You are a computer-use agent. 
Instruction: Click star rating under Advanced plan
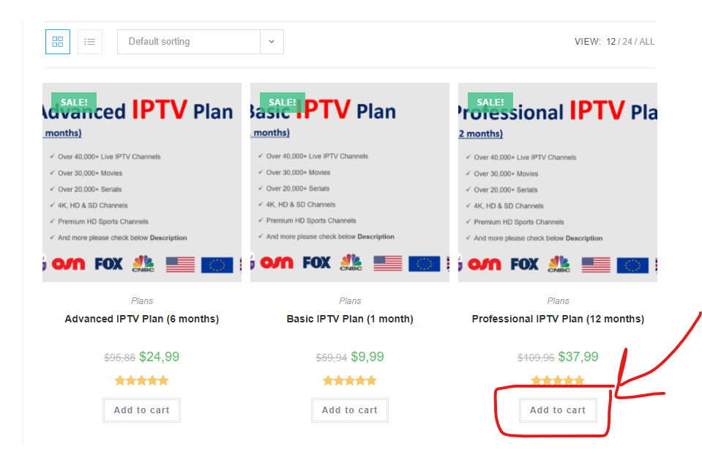click(x=141, y=380)
